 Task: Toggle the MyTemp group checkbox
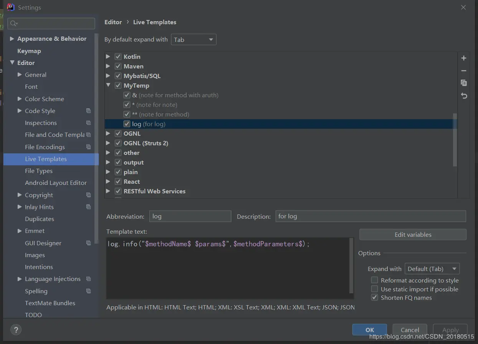[x=118, y=85]
